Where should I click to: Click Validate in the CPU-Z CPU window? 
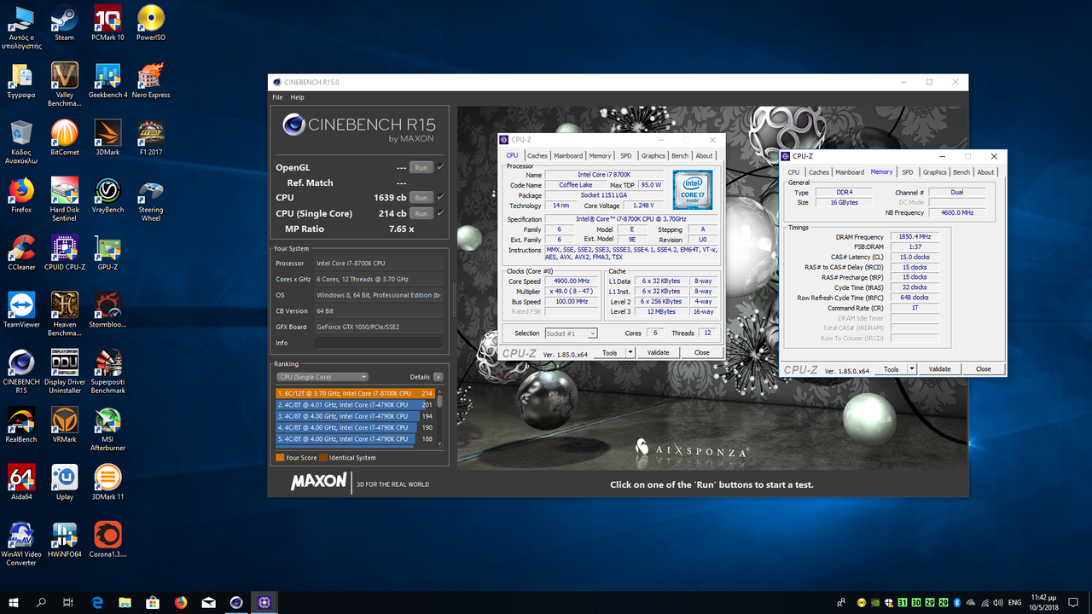click(659, 352)
